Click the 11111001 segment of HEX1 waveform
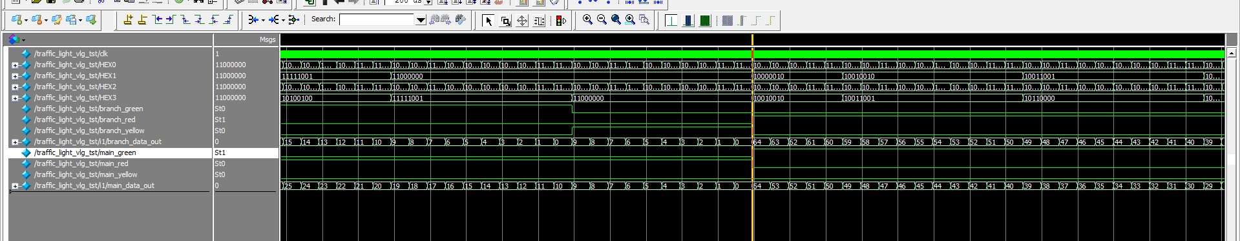1240x241 pixels. coord(336,76)
